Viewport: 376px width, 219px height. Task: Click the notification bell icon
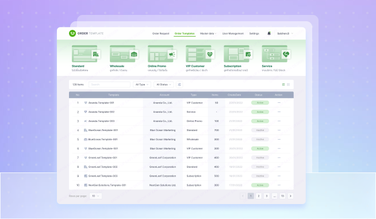pos(269,33)
